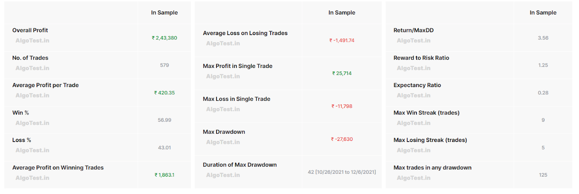The height and width of the screenshot is (194, 579).
Task: Click the Loss % row label
Action: (22, 140)
